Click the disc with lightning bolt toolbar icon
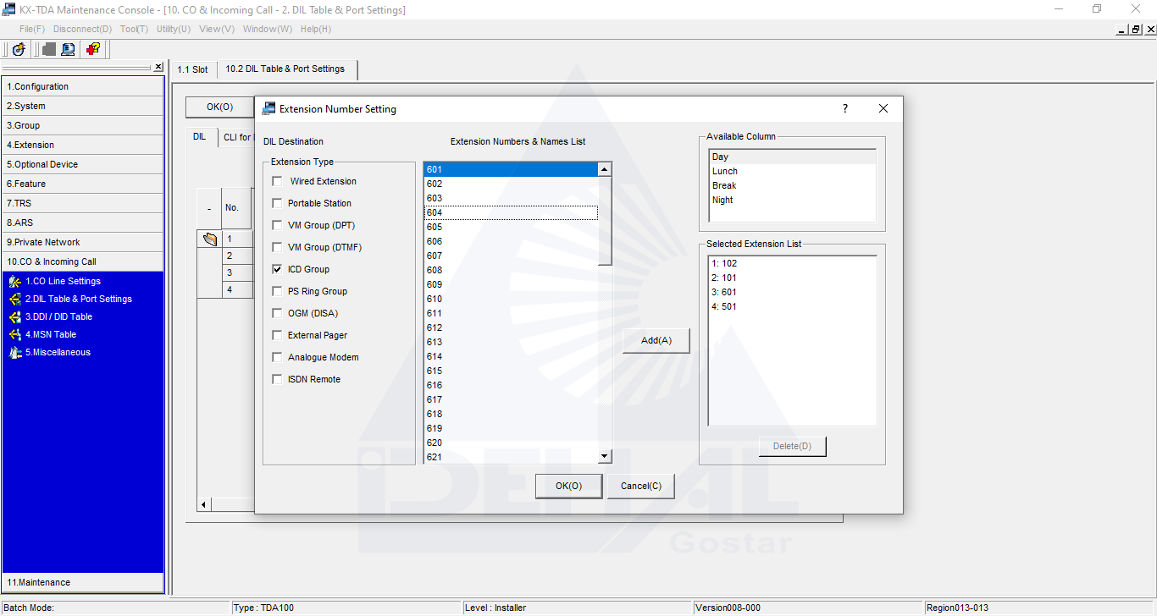The image size is (1157, 616). pyautogui.click(x=19, y=49)
